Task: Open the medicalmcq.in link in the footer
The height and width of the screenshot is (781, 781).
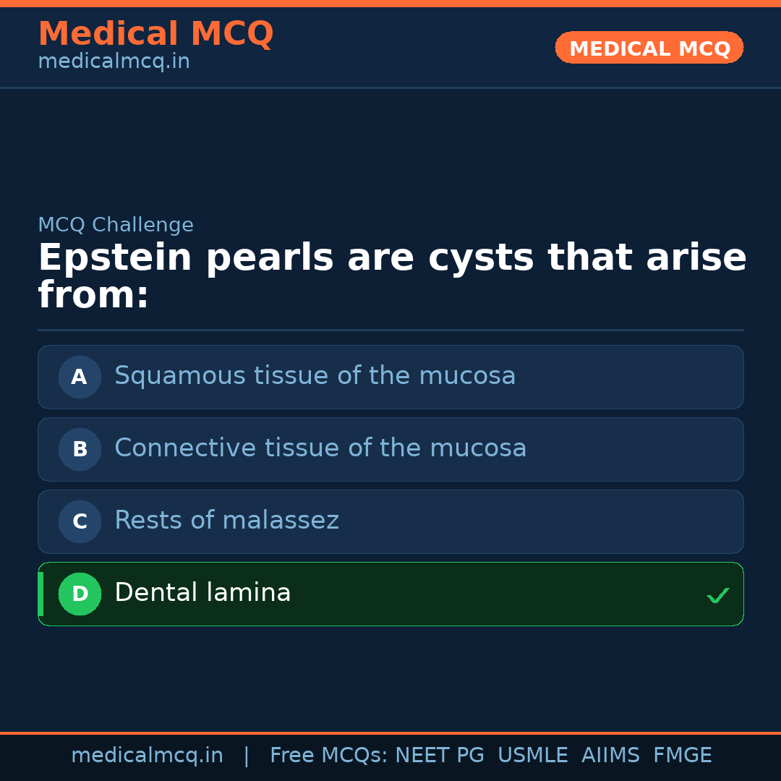Action: tap(147, 756)
